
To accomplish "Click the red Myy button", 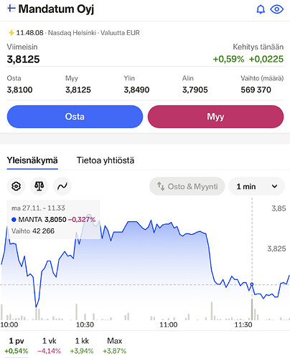I will tap(215, 117).
